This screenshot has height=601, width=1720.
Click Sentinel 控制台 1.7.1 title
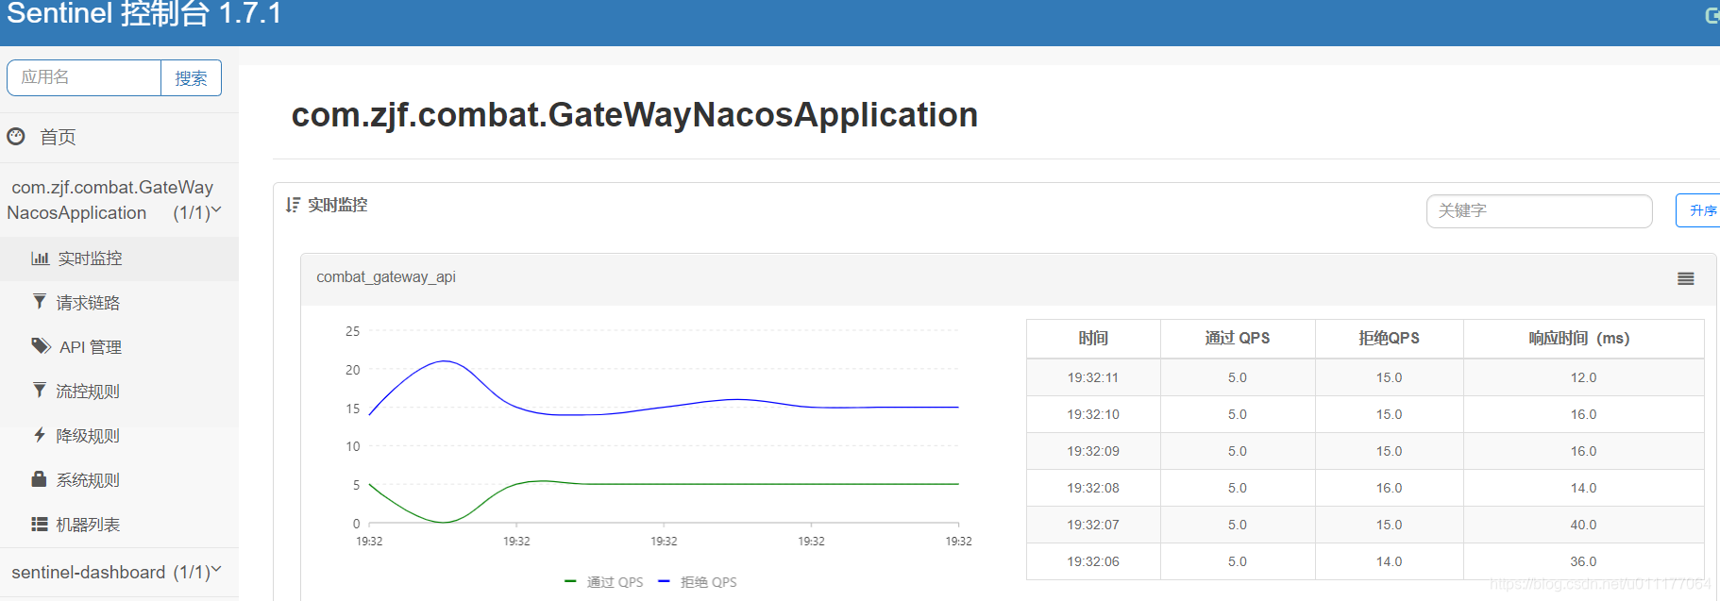pyautogui.click(x=144, y=14)
